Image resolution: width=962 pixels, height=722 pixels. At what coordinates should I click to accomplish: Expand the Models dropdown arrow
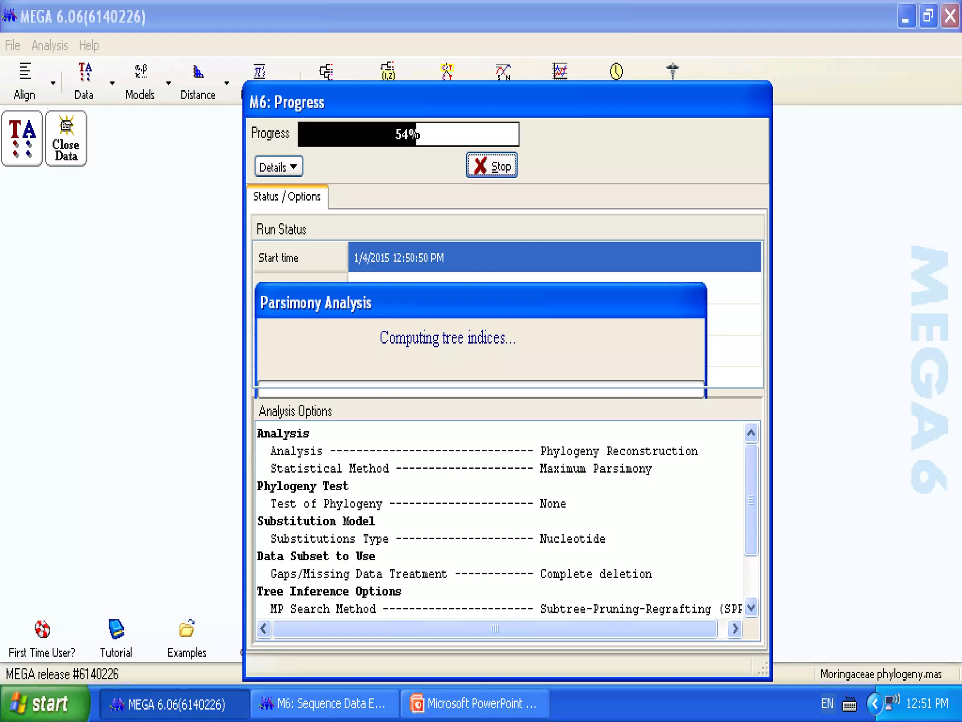point(169,83)
